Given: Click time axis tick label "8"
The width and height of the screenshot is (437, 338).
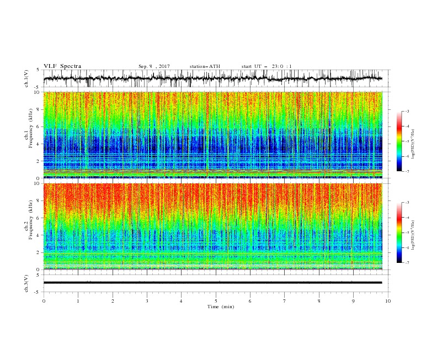Looking at the screenshot, I should (319, 301).
